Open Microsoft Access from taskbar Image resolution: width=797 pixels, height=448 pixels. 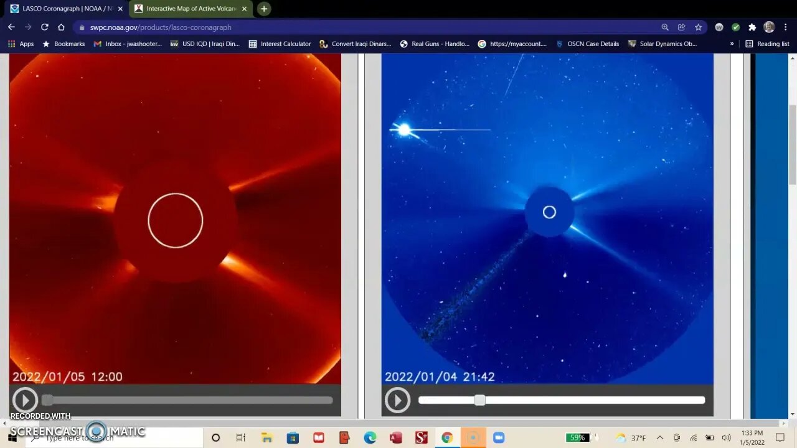click(395, 437)
